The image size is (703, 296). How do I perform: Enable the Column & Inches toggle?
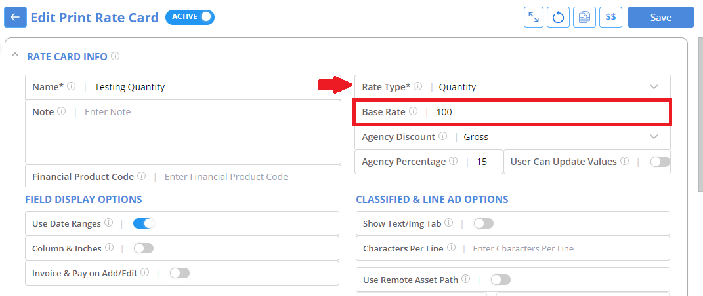[x=144, y=248]
